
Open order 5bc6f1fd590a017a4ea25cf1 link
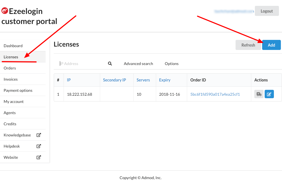tap(215, 94)
